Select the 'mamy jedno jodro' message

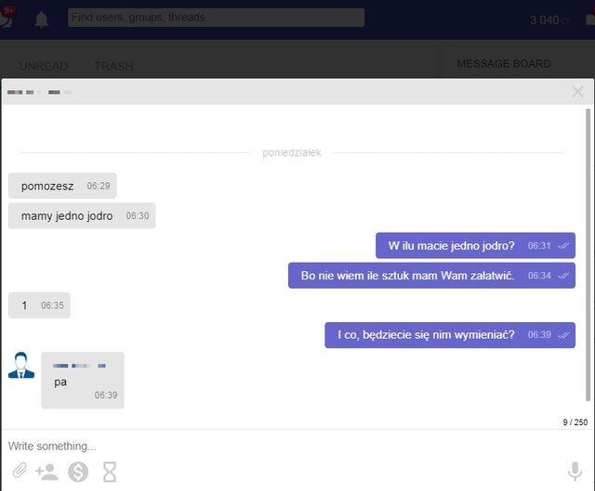point(67,215)
